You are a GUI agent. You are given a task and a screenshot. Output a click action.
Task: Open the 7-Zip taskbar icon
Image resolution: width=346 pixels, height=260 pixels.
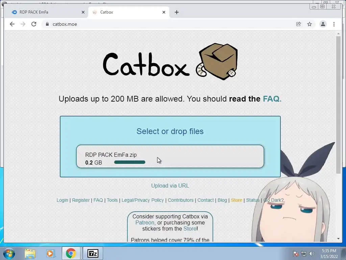(x=93, y=253)
